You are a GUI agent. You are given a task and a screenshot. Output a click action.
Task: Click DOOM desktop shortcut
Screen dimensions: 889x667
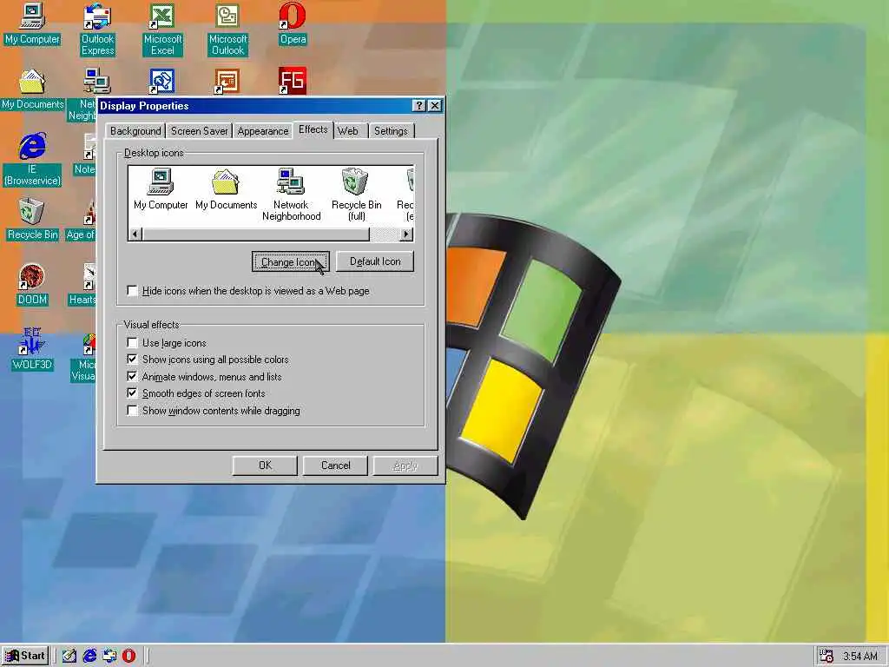tap(32, 284)
